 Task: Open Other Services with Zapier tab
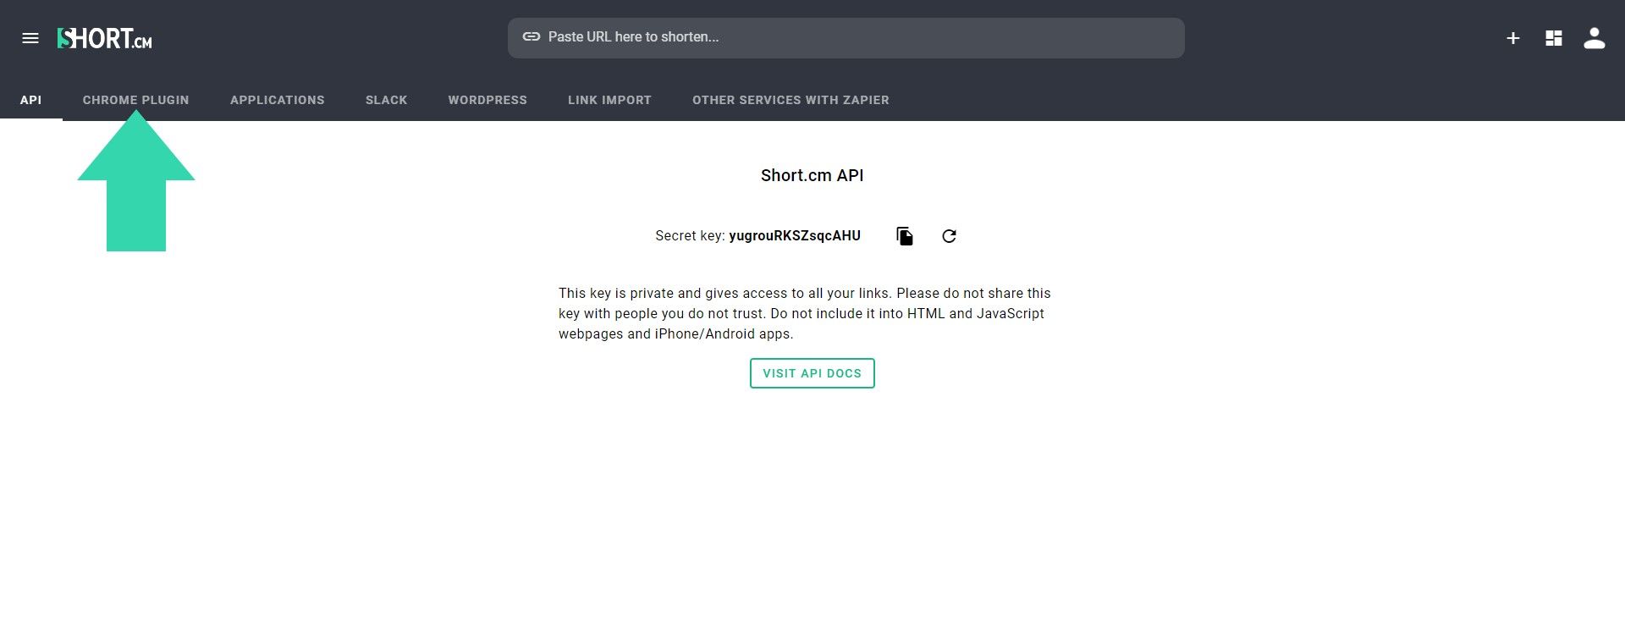[x=790, y=100]
